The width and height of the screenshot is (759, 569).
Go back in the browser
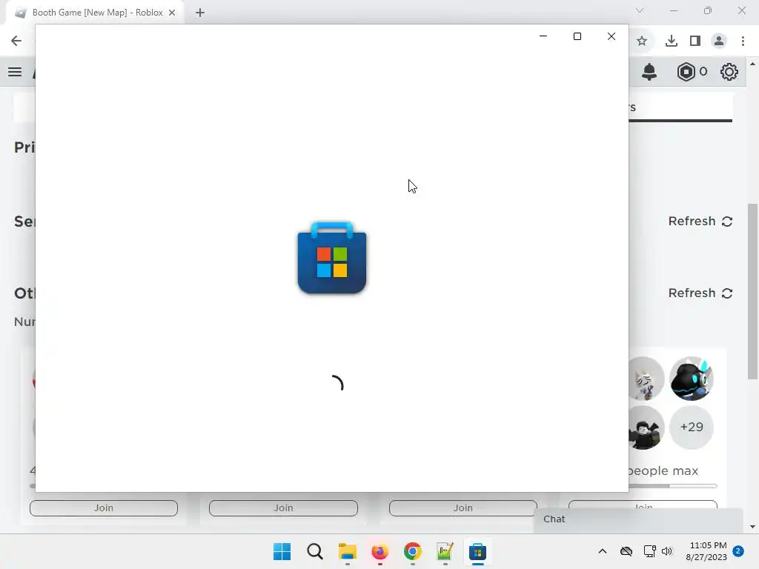(x=16, y=41)
